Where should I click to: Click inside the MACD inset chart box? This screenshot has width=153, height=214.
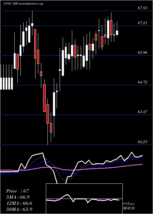[84, 199]
